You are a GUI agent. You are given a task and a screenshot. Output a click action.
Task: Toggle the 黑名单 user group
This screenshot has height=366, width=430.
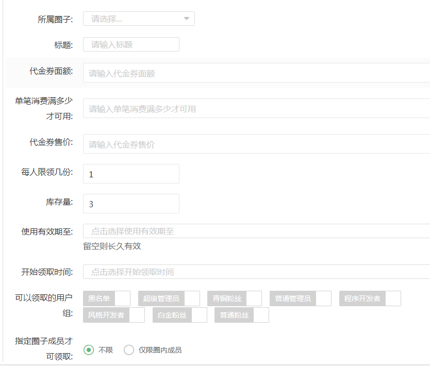click(107, 298)
